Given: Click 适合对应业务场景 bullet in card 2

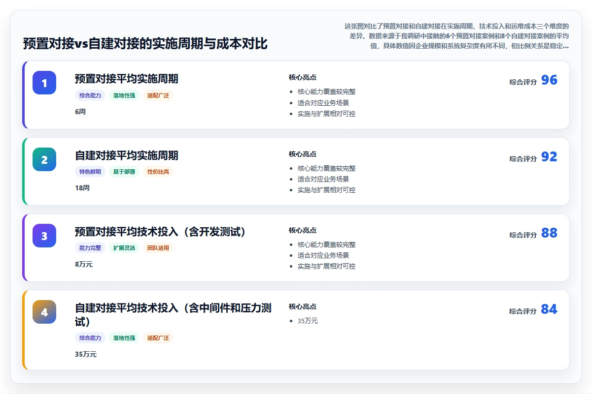Looking at the screenshot, I should 323,179.
